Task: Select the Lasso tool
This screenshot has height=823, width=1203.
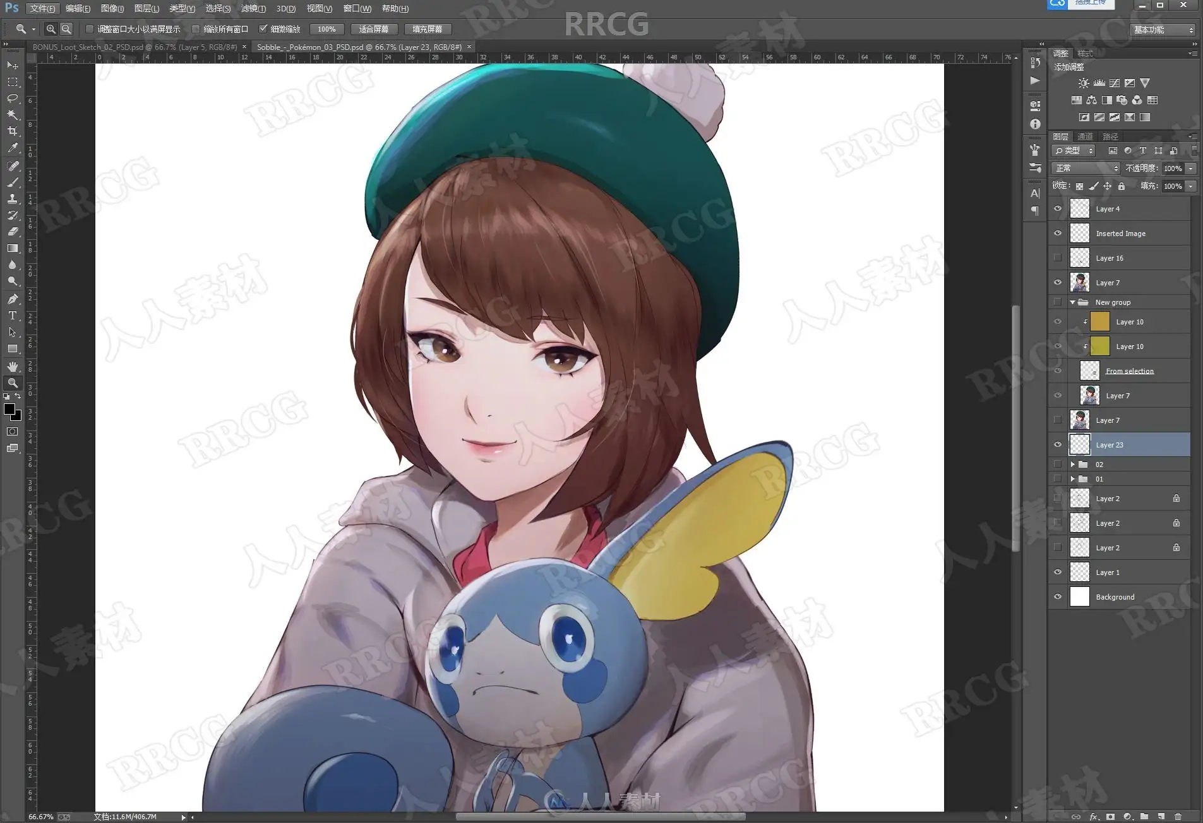Action: (x=13, y=98)
